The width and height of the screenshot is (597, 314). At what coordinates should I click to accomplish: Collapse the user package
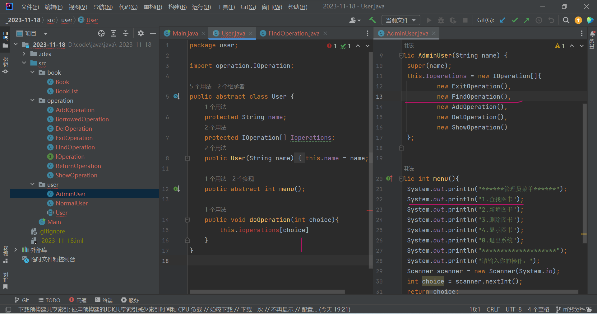point(32,185)
